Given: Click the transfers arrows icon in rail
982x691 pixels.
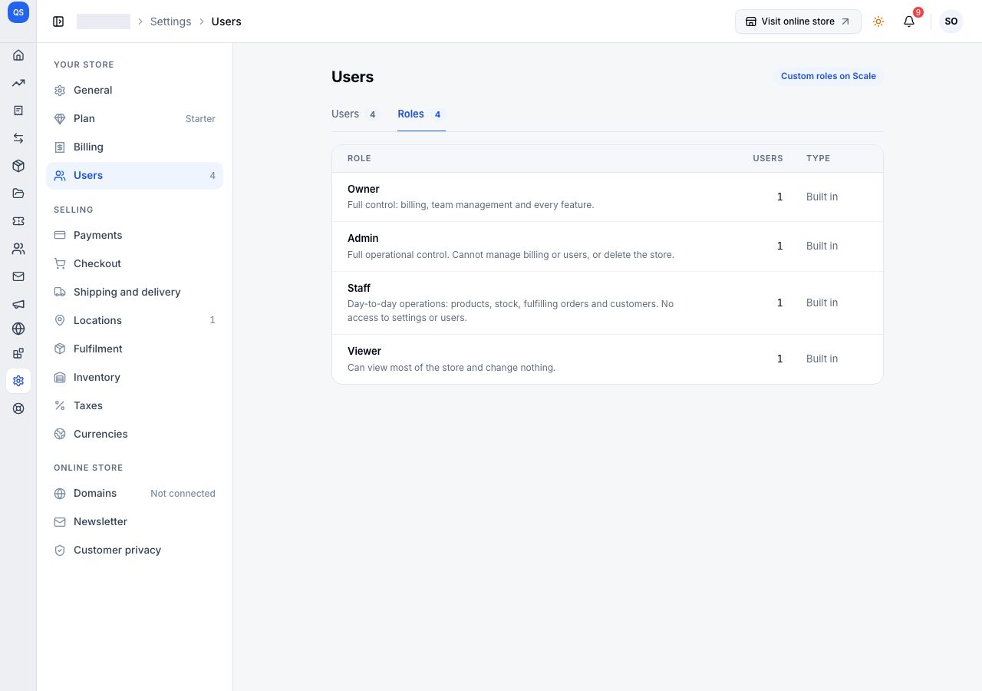Looking at the screenshot, I should pyautogui.click(x=18, y=138).
